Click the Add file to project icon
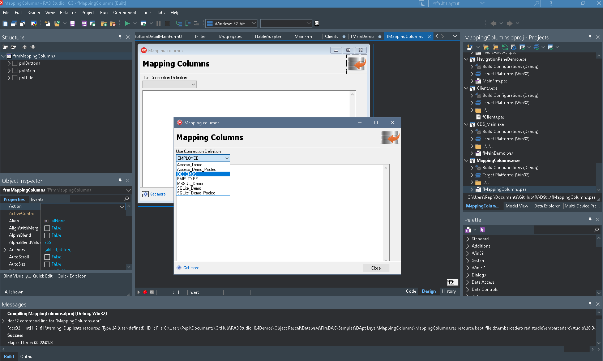The image size is (603, 361). (104, 23)
